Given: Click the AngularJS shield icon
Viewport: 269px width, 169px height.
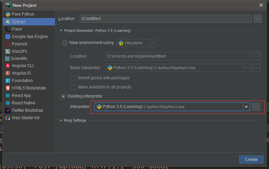Looking at the screenshot, I should pos(8,73).
